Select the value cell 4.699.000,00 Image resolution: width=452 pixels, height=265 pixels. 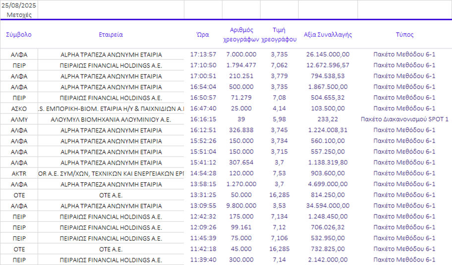pyautogui.click(x=328, y=184)
